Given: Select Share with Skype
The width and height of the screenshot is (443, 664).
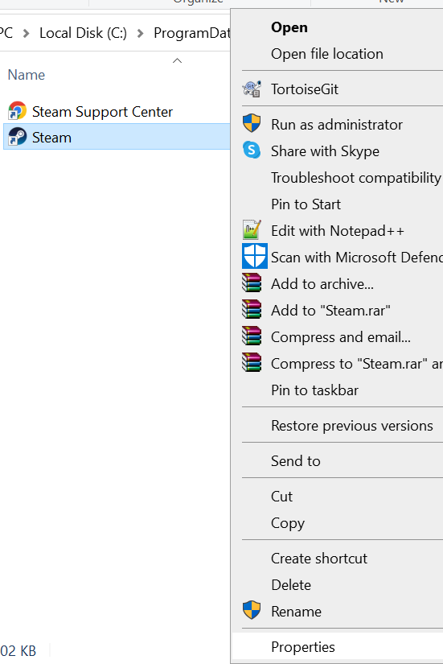Looking at the screenshot, I should tap(325, 151).
